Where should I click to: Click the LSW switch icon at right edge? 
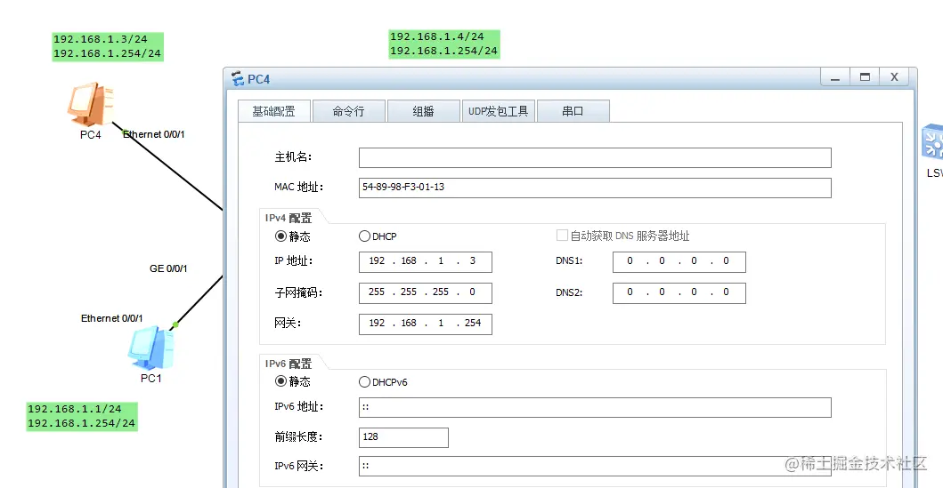932,141
